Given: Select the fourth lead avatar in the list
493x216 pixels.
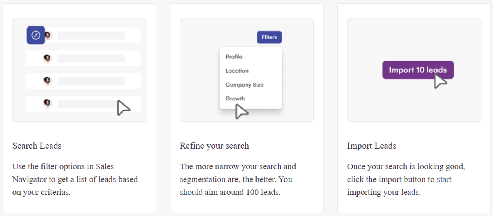Looking at the screenshot, I should tap(47, 104).
